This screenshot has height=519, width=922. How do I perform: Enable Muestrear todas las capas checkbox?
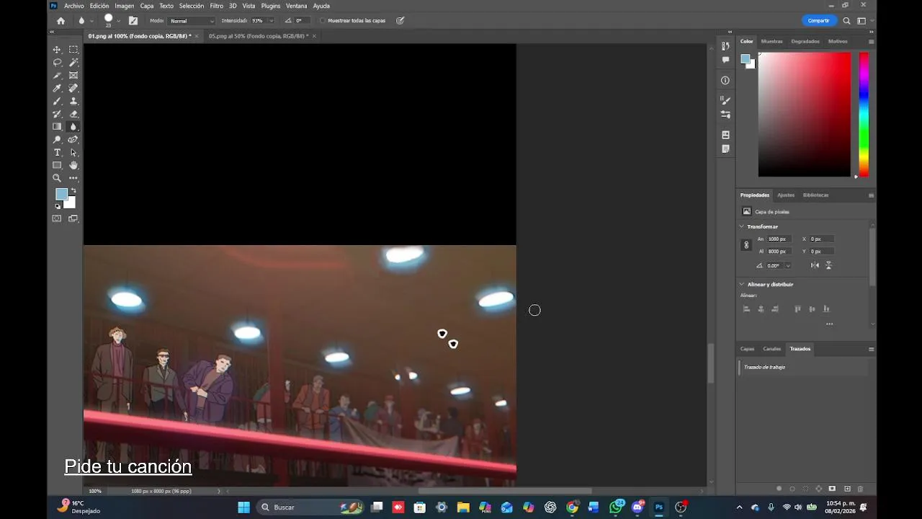click(322, 21)
